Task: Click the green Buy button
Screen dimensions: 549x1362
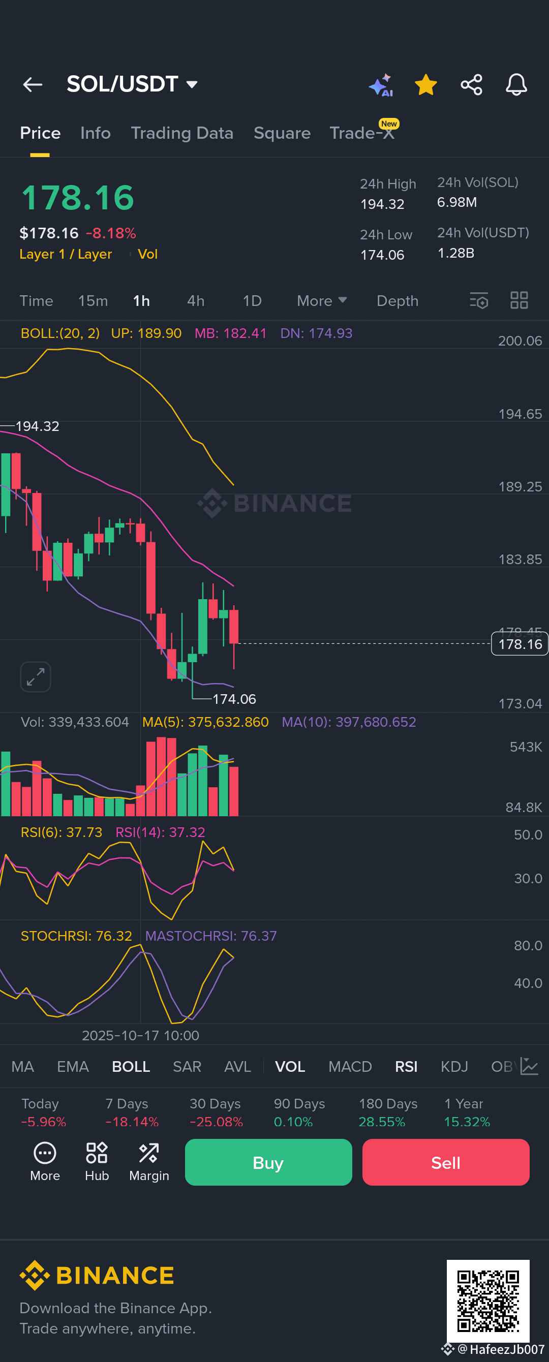Action: (268, 1162)
